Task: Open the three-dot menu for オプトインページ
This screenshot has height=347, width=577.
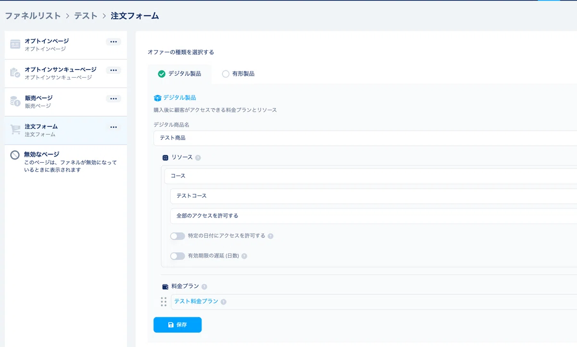Action: [113, 42]
